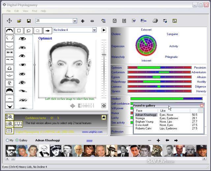
Task: Select the ear feature icon
Action: 10,83
